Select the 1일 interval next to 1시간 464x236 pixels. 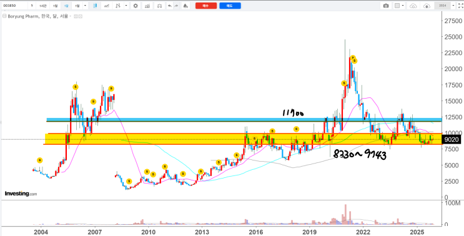click(56, 6)
